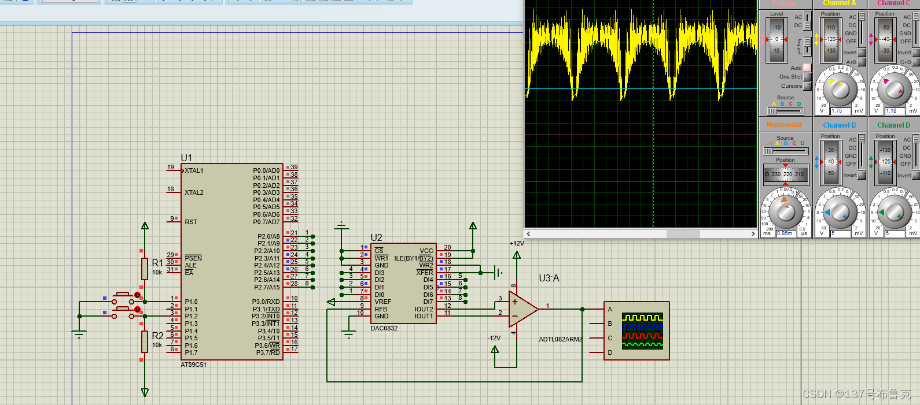Click Channel A volts/div knob
Screen dimensions: 920x405
pyautogui.click(x=840, y=90)
